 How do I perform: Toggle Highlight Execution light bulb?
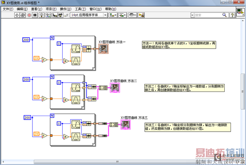tap(42, 15)
